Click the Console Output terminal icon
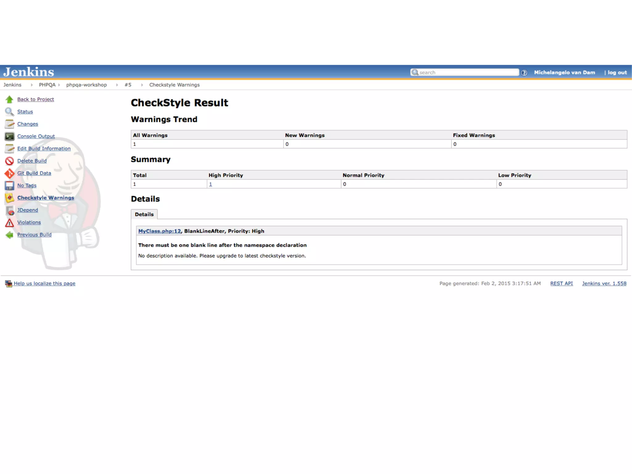 click(x=9, y=136)
